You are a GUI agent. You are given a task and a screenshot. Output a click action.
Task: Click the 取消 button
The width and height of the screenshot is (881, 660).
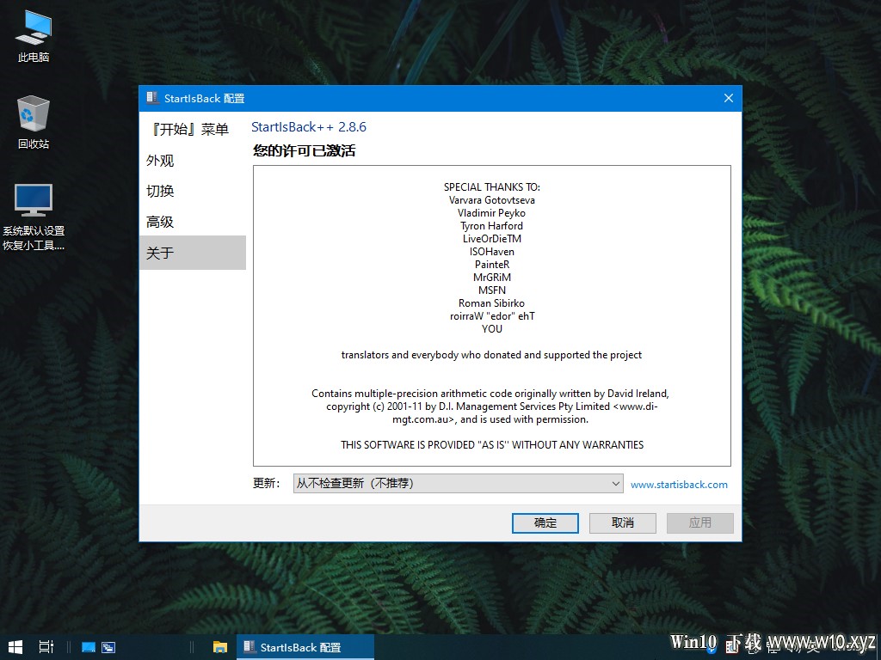click(x=623, y=522)
